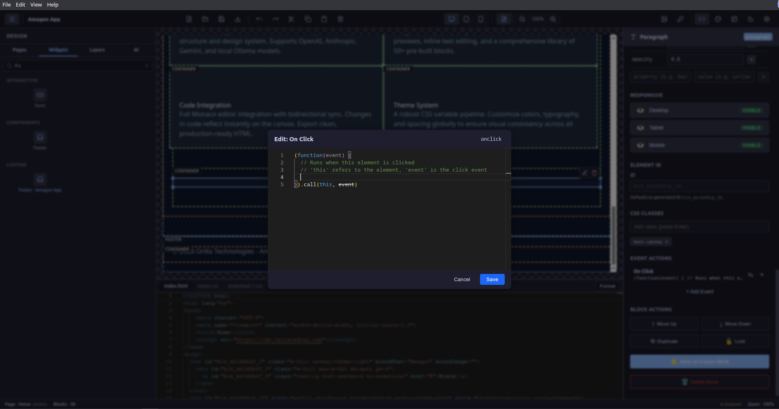Image resolution: width=779 pixels, height=409 pixels.
Task: Click the zoom level 100% dropdown
Action: coord(538,19)
